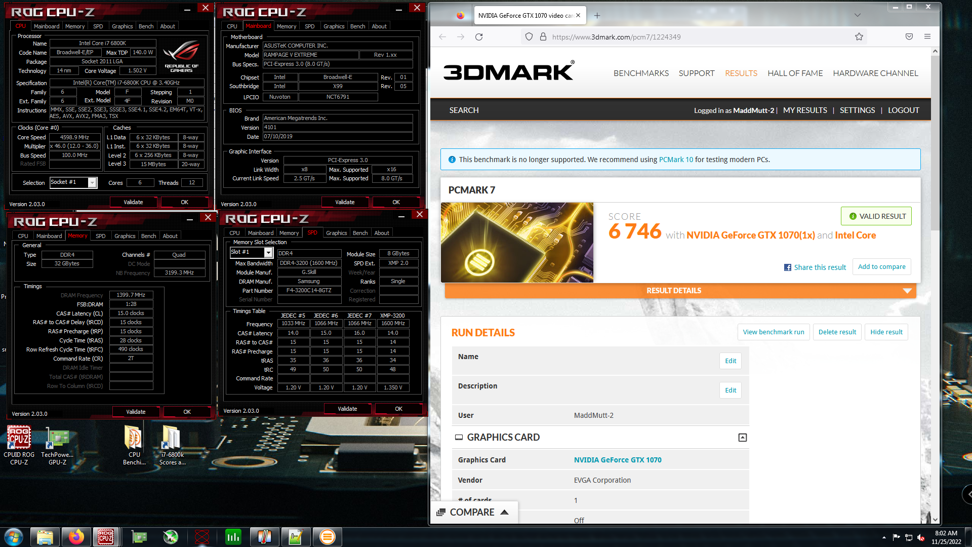
Task: Open the SUPPORT menu item
Action: [697, 73]
